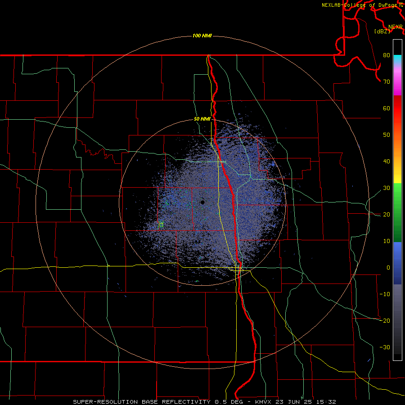
Task: Click the -20 tick label on the dBZ scale
Action: [x=385, y=321]
